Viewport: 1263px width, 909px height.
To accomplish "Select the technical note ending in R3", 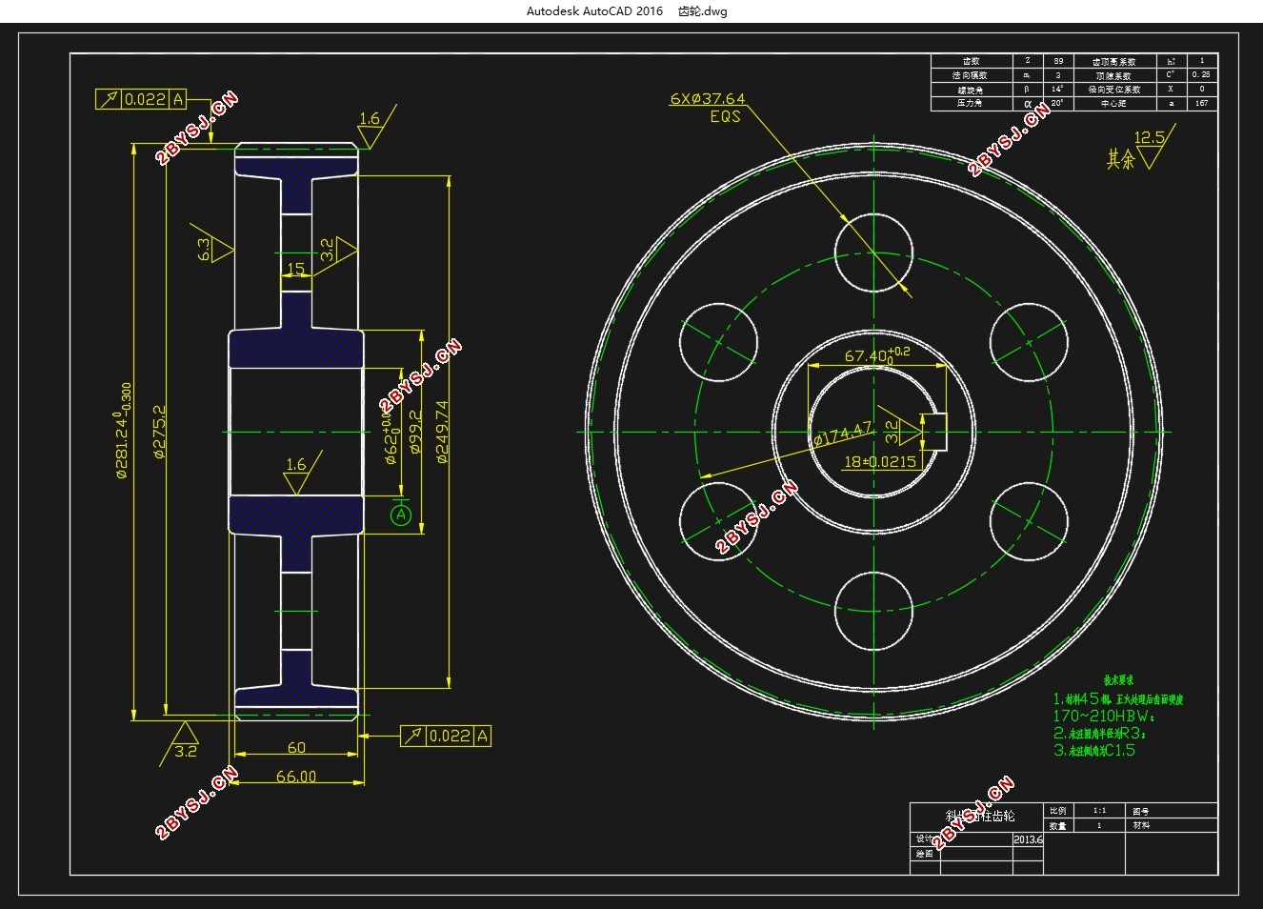I will [x=1099, y=734].
